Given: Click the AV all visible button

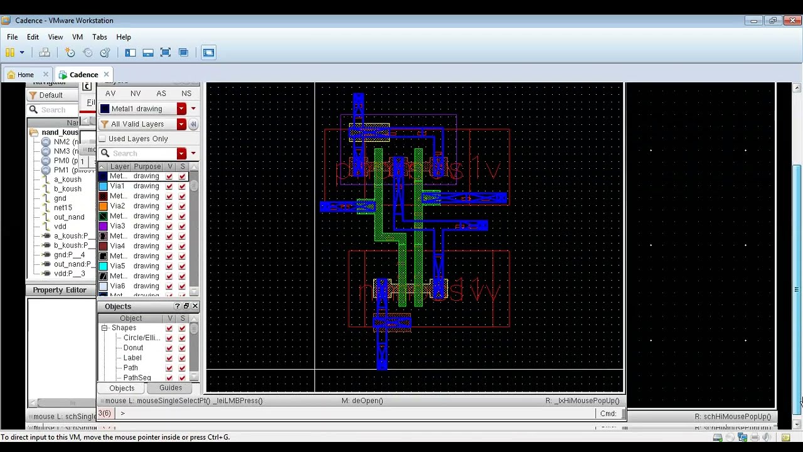Looking at the screenshot, I should (x=110, y=94).
